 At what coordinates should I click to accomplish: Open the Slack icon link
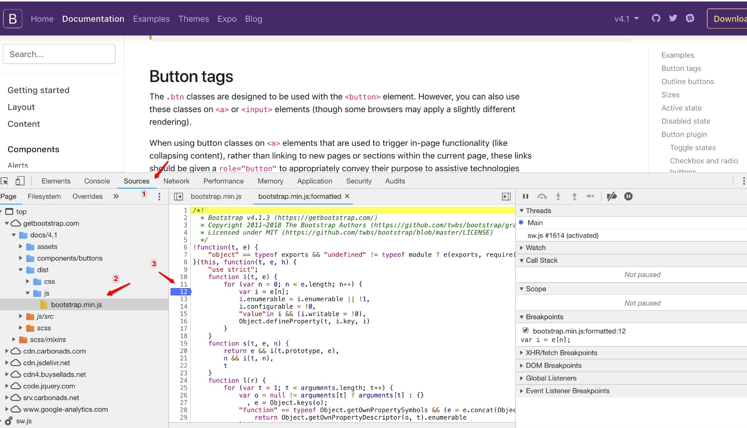click(690, 18)
